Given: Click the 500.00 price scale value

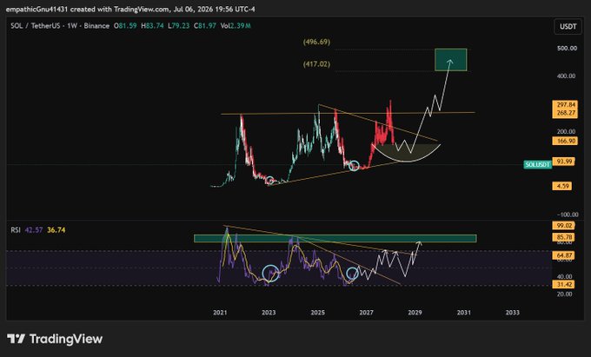Looking at the screenshot, I should 567,48.
